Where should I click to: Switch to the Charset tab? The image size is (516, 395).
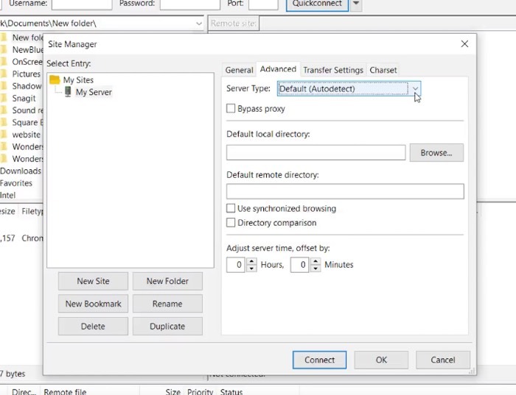pos(383,70)
